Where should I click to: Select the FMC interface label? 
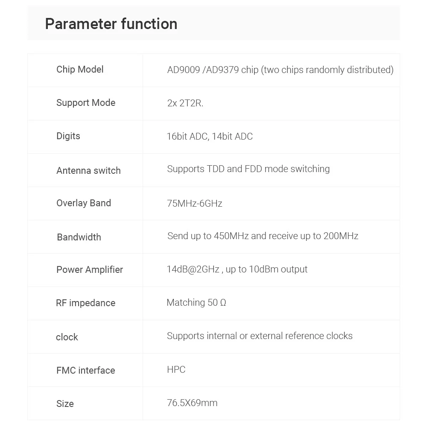coord(85,370)
